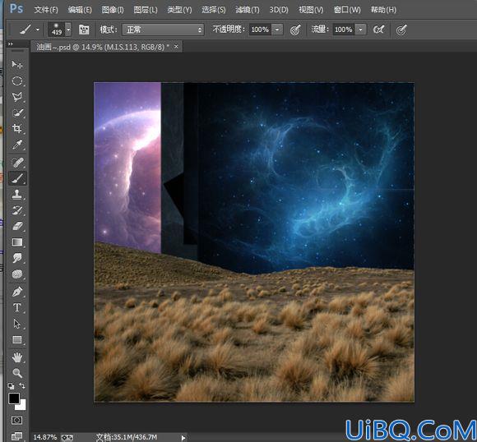The image size is (477, 442).
Task: Toggle the brush panel button
Action: tap(84, 30)
